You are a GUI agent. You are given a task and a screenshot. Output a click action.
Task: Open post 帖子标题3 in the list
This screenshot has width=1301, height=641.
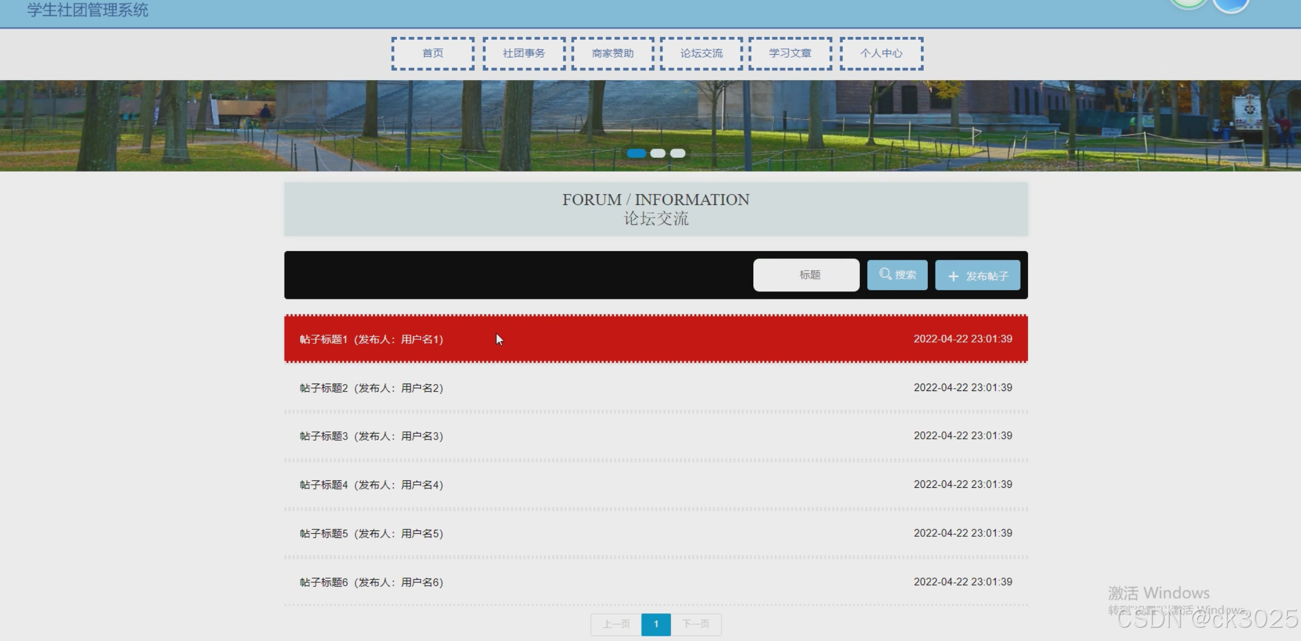click(x=371, y=436)
